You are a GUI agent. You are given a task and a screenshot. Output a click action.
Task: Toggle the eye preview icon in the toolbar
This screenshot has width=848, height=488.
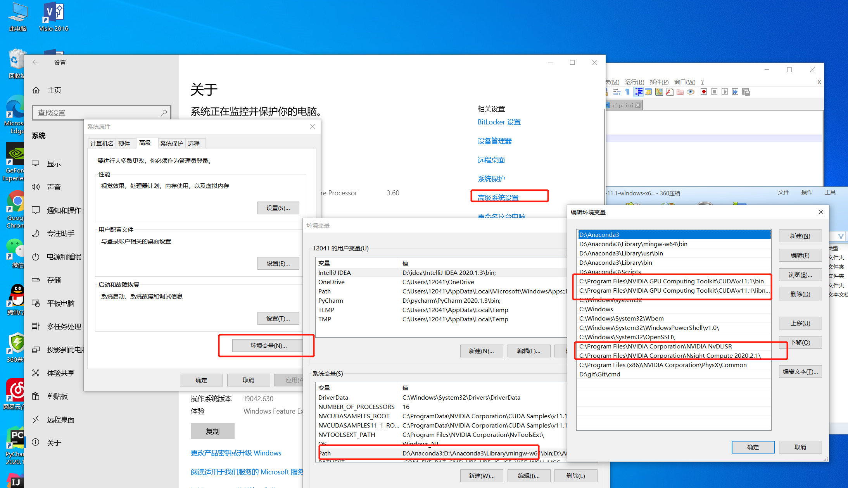[x=691, y=91]
